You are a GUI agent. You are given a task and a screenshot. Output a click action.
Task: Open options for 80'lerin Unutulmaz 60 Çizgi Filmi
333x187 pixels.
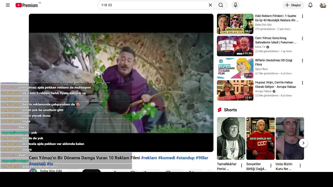302,61
